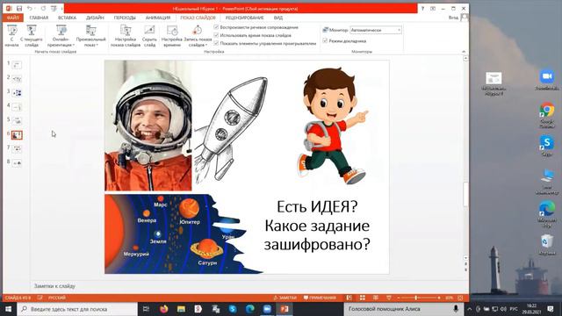Switch to Normal view status icon
Image resolution: width=562 pixels, height=316 pixels.
(x=349, y=298)
